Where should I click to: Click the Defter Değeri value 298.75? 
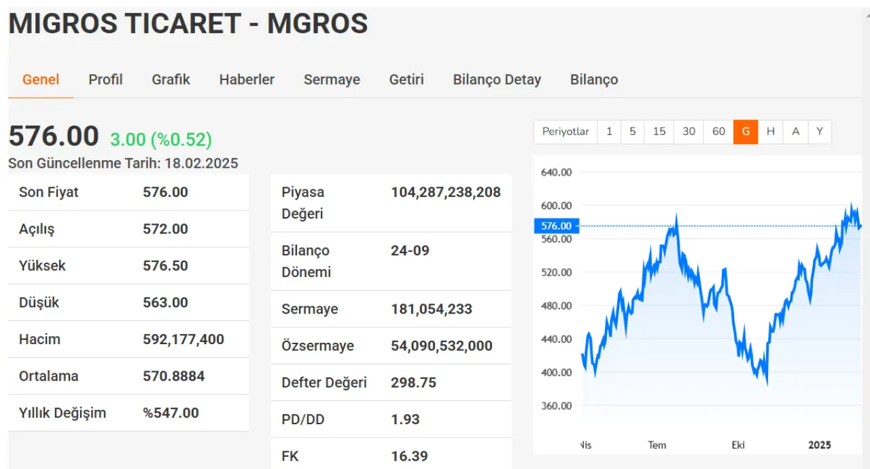point(413,382)
